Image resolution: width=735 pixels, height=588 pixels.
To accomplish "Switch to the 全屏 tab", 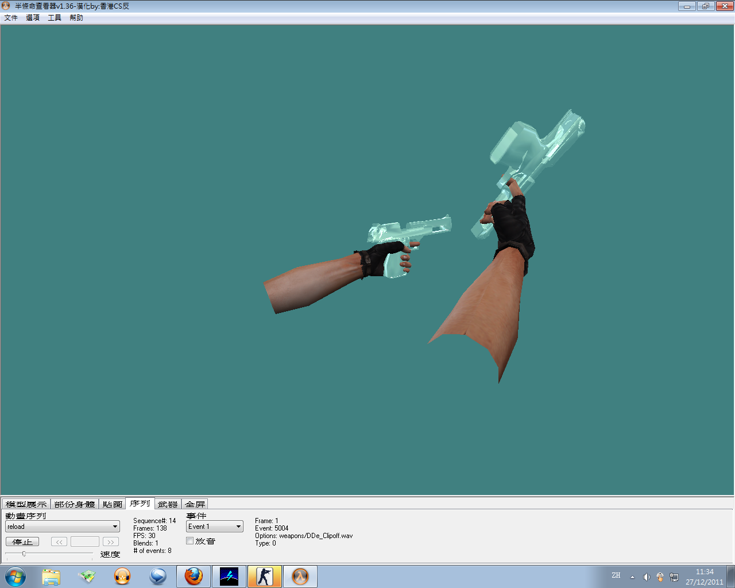I will pos(195,504).
